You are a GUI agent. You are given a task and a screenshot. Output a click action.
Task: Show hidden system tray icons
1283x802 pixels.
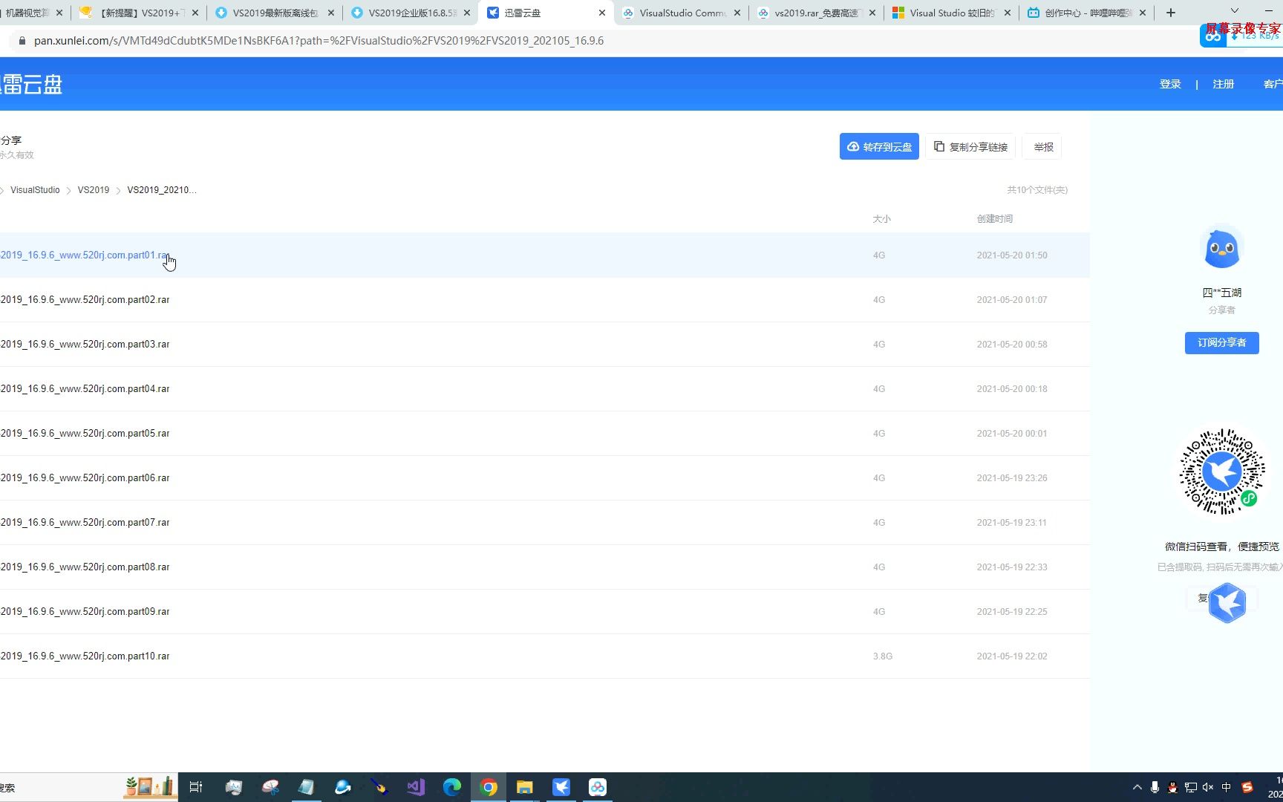coord(1137,787)
